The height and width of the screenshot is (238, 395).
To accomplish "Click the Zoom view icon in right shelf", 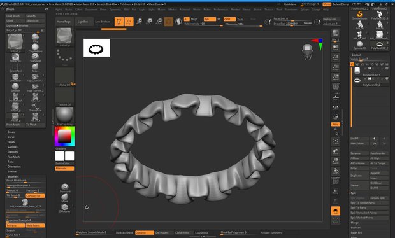I will click(335, 58).
